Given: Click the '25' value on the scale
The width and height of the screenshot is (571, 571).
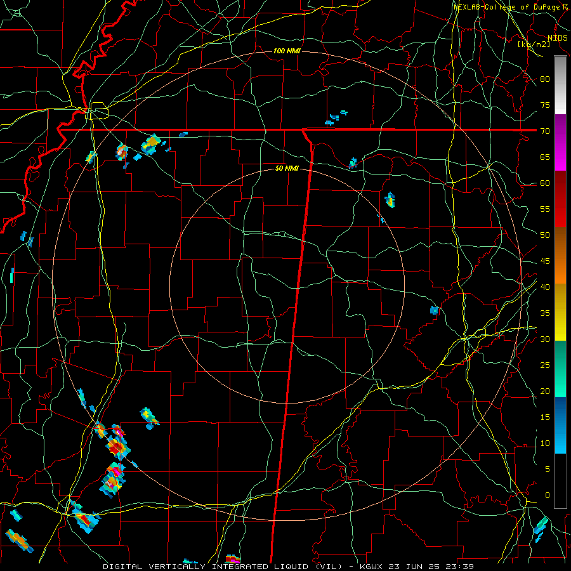Looking at the screenshot, I should pyautogui.click(x=545, y=365).
